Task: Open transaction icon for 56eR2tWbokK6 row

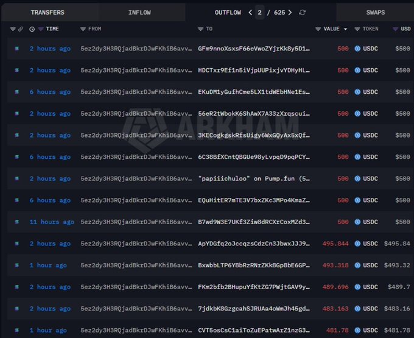Action: pos(16,113)
